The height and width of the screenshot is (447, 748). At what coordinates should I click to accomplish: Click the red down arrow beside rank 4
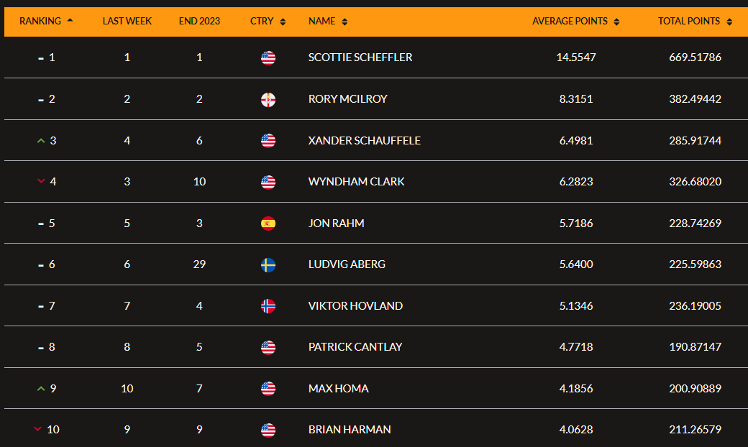41,182
